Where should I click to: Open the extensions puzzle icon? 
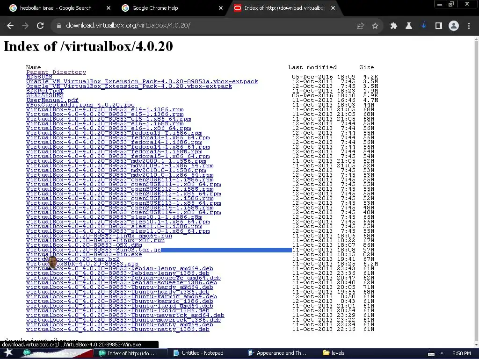(394, 26)
